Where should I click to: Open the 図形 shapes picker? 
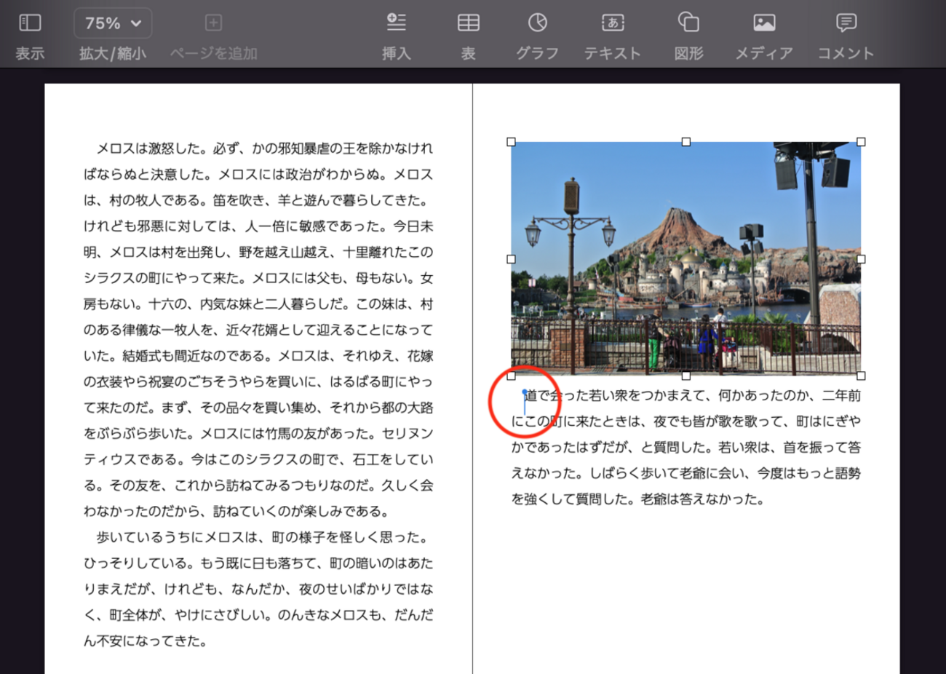(688, 23)
